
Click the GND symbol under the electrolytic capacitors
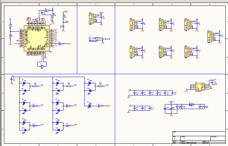click(x=171, y=115)
